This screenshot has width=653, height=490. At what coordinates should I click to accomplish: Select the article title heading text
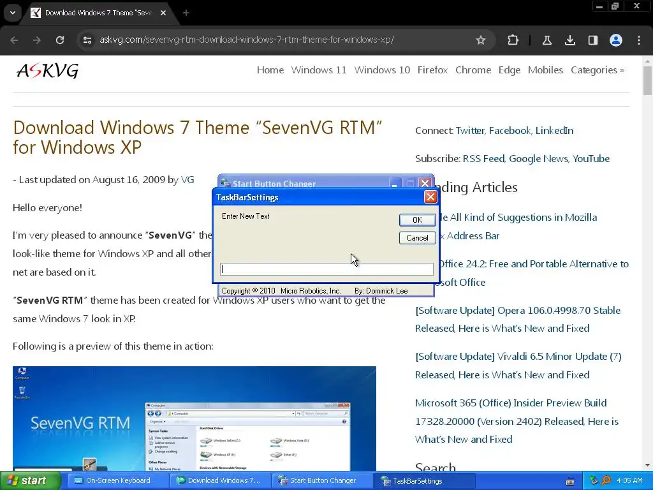[x=198, y=137]
